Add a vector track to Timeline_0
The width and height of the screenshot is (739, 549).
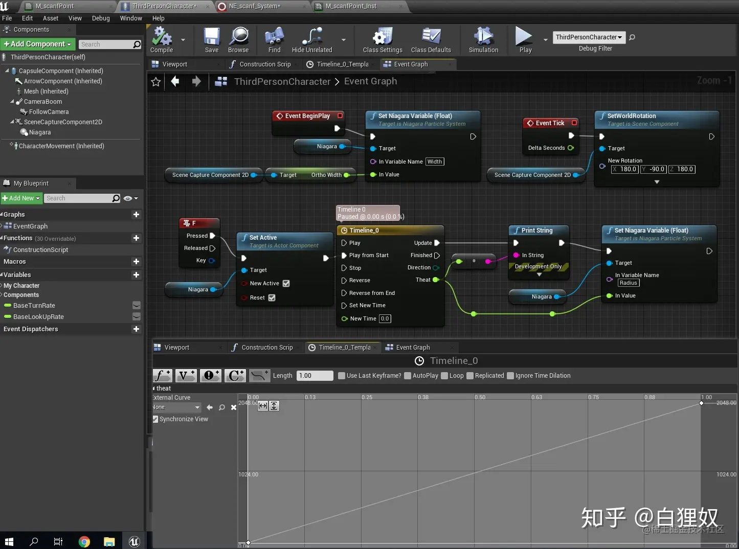pos(186,376)
